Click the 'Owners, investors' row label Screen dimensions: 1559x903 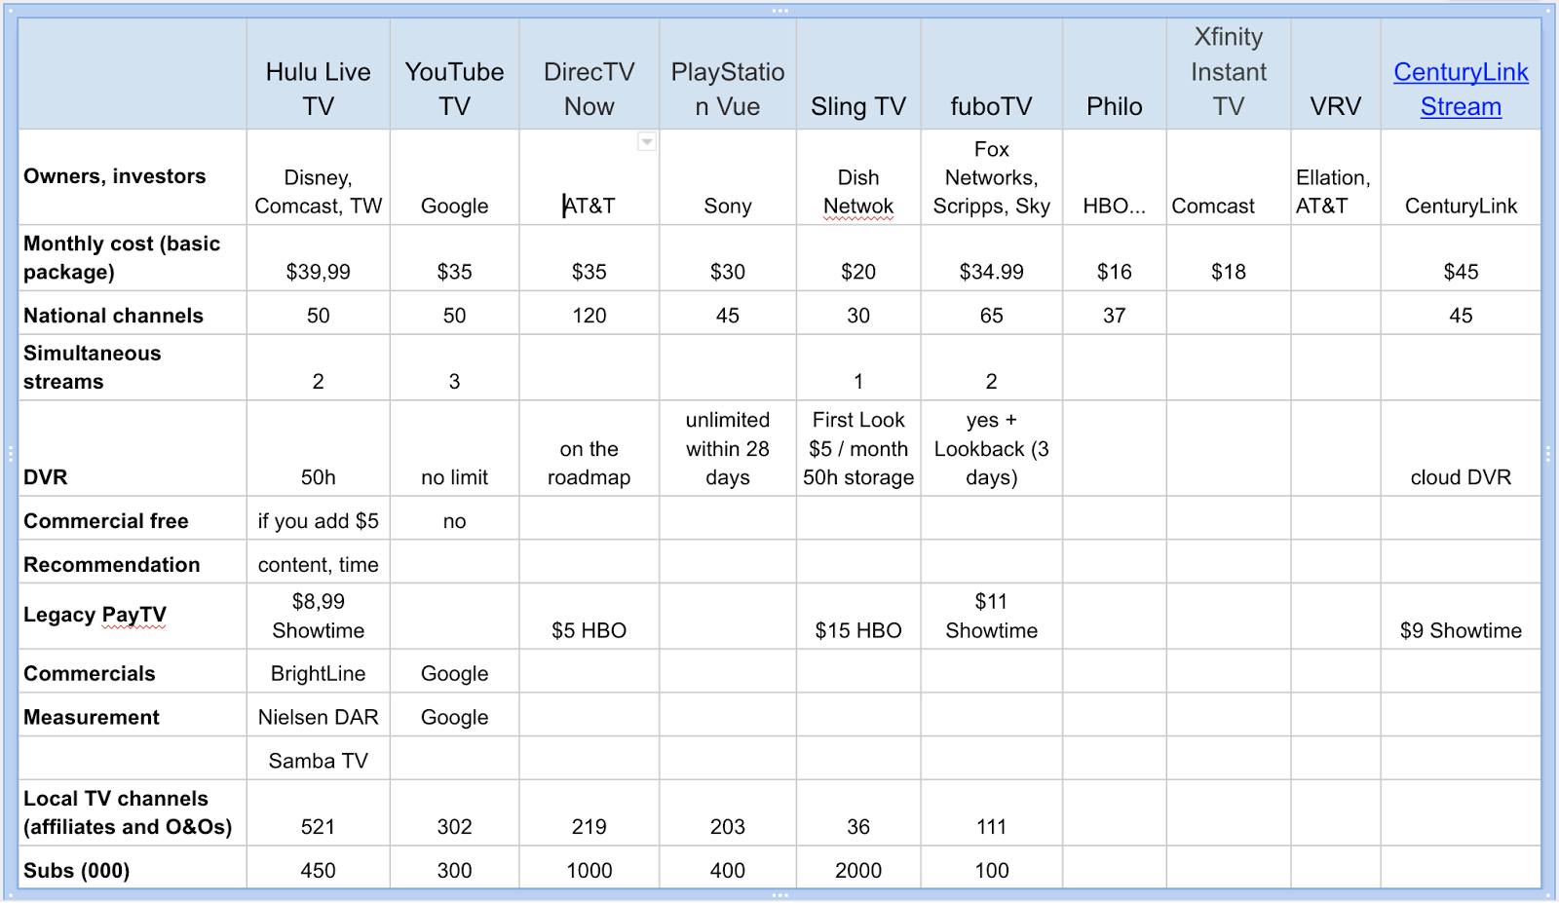[115, 176]
